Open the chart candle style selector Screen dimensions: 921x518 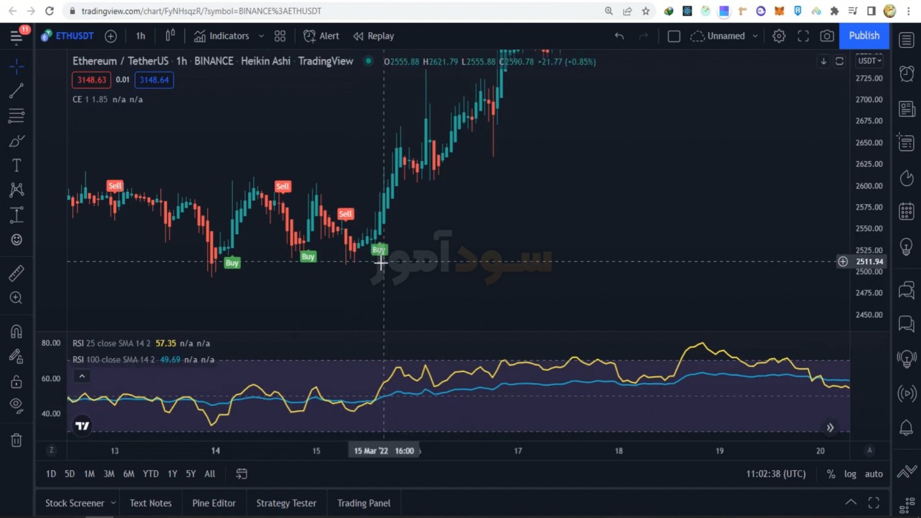[170, 36]
